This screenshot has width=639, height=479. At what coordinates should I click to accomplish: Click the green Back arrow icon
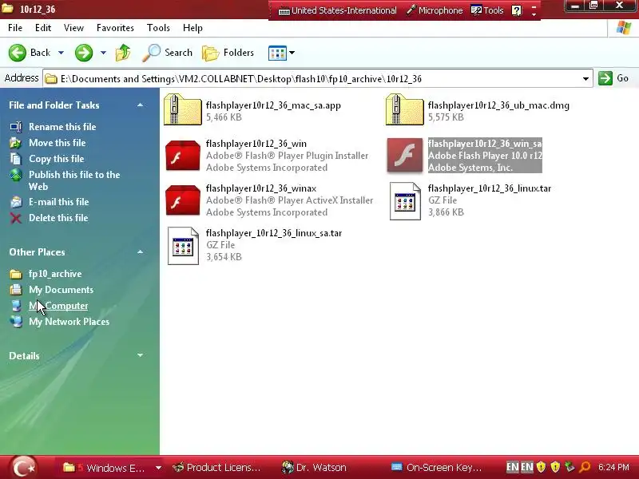point(18,53)
